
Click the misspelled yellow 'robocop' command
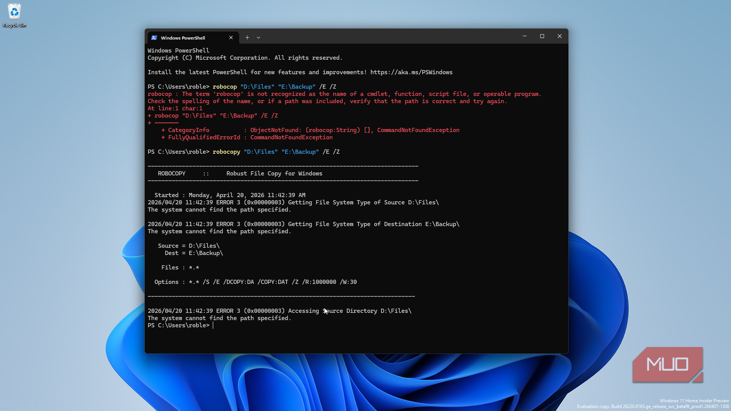[x=225, y=87]
